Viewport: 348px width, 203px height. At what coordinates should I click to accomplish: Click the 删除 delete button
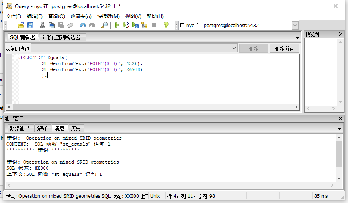(254, 48)
